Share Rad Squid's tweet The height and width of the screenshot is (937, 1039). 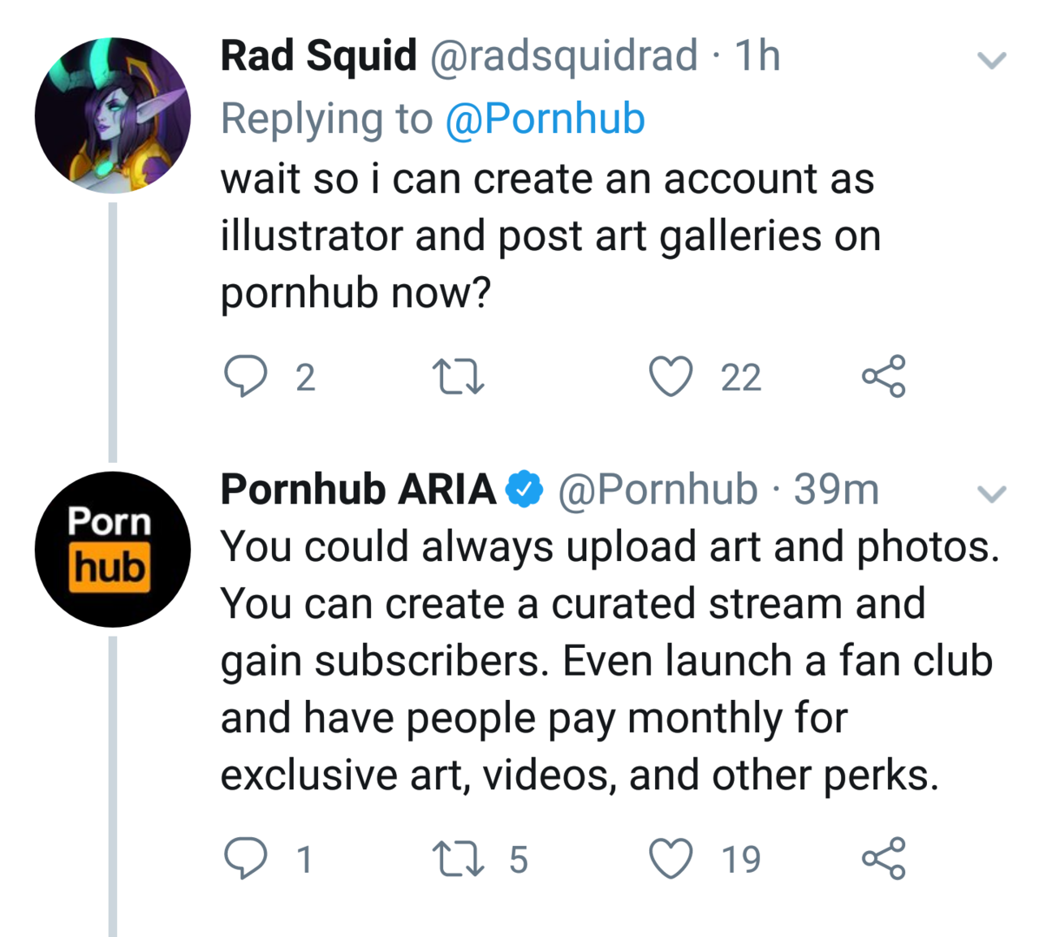883,376
